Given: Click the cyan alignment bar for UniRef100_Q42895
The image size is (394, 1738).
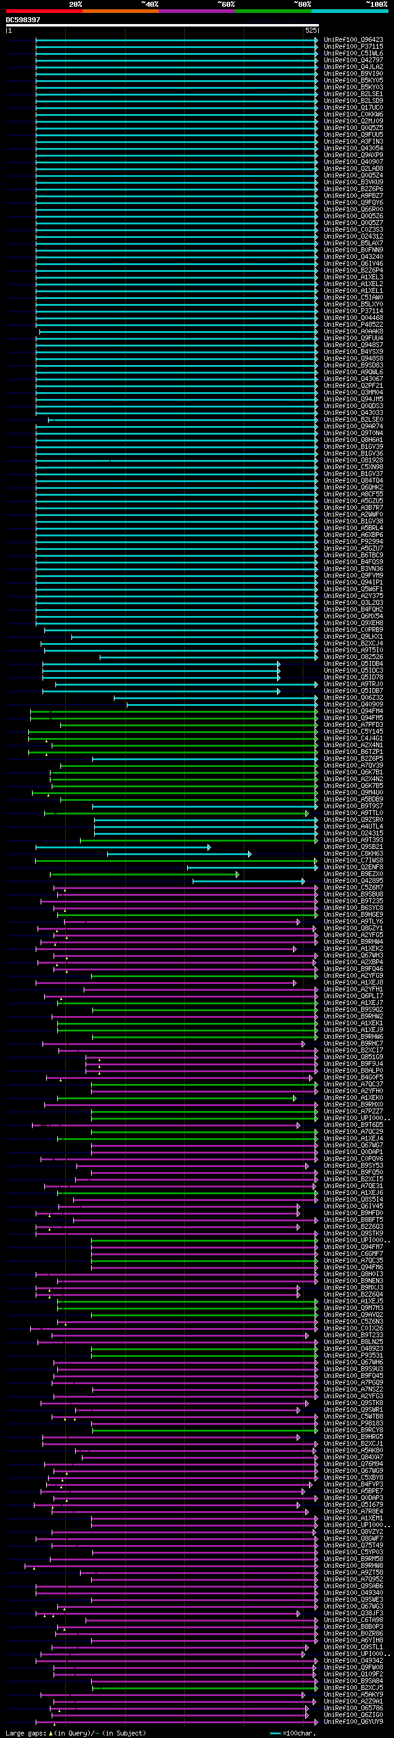Looking at the screenshot, I should tap(249, 881).
